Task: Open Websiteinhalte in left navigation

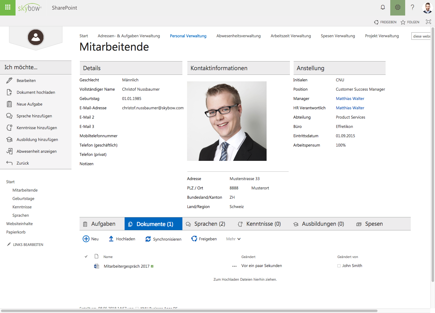Action: [19, 224]
